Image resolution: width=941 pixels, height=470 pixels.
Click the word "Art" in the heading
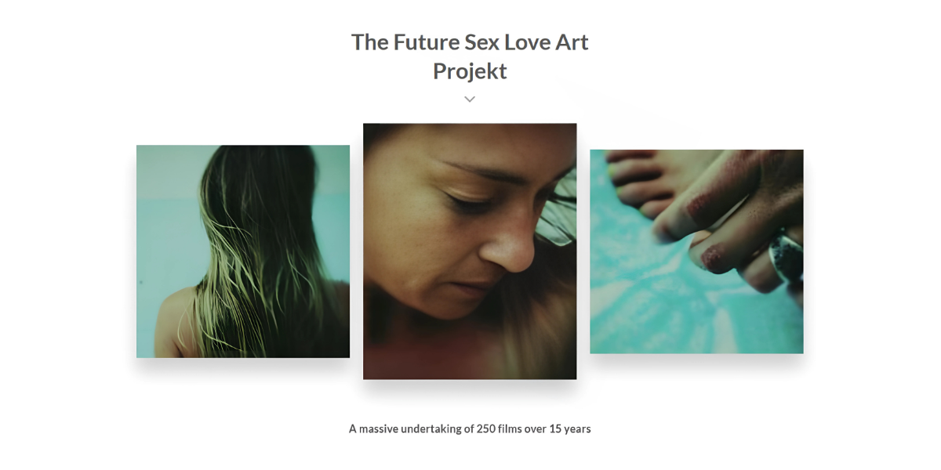click(x=572, y=42)
